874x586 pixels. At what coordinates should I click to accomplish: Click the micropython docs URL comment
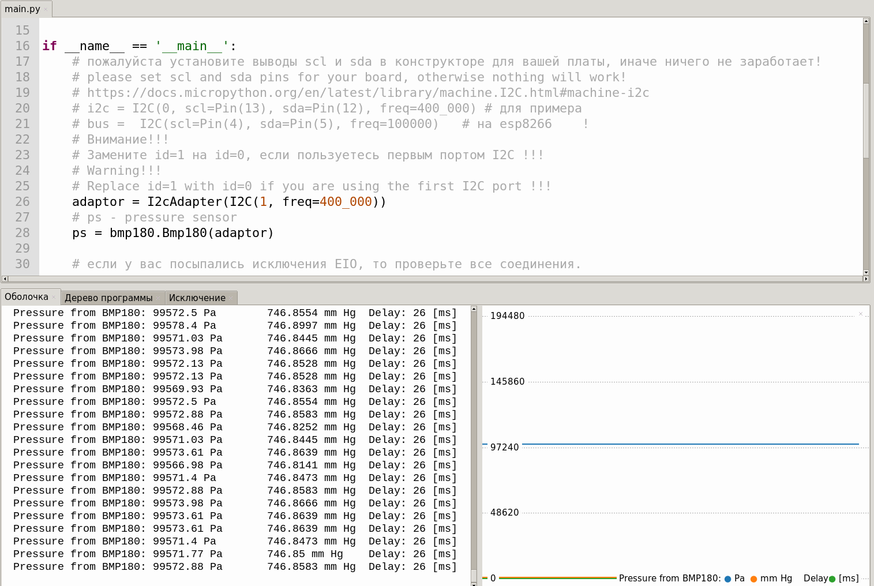[361, 93]
